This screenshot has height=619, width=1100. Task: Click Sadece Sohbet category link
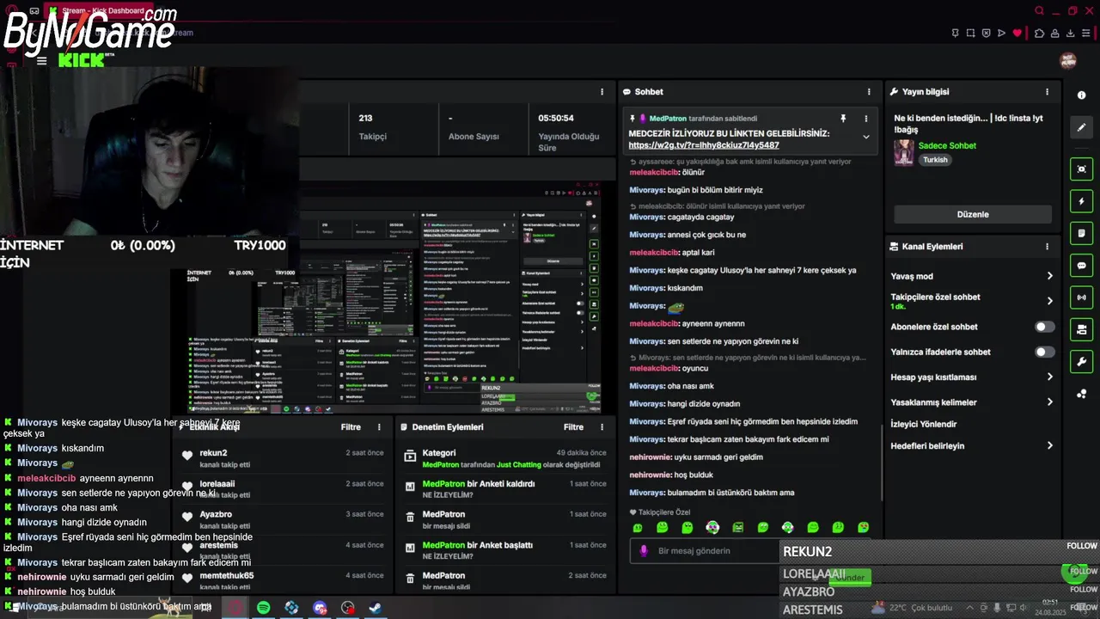tap(947, 146)
